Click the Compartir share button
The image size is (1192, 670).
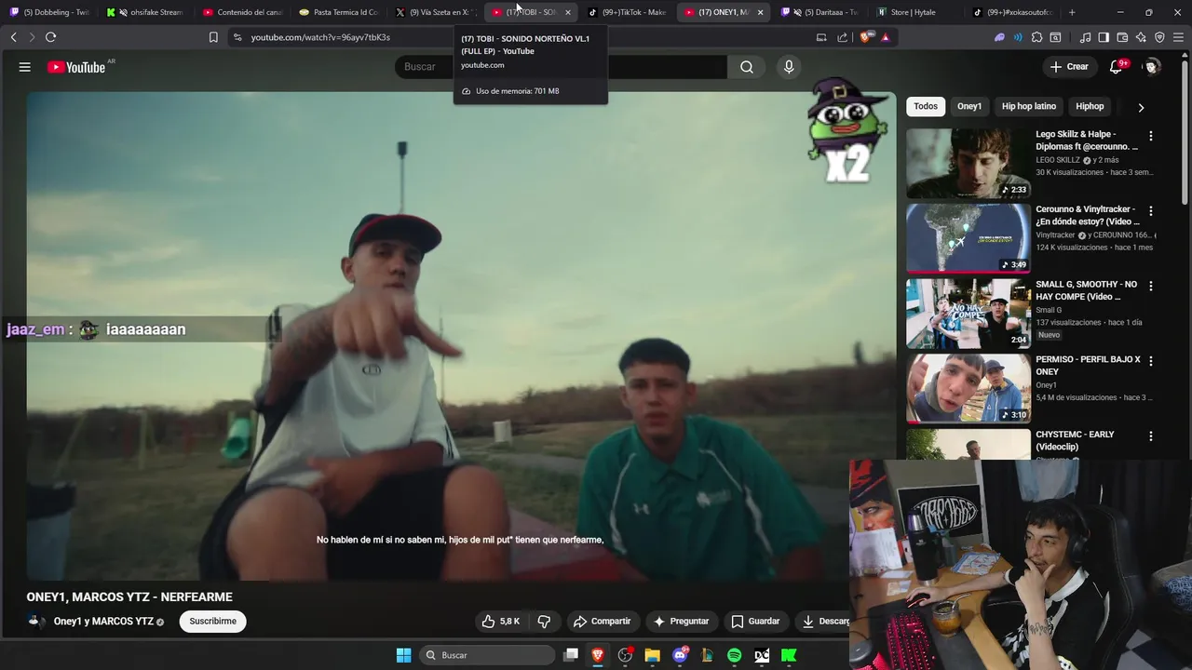click(x=602, y=621)
